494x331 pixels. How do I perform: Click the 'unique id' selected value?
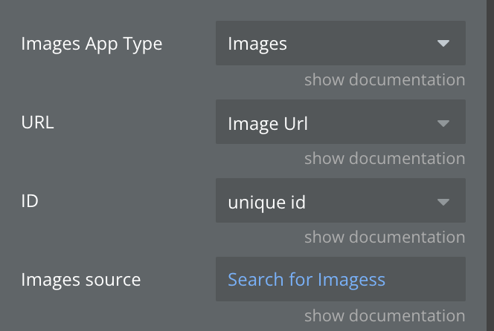click(x=266, y=201)
